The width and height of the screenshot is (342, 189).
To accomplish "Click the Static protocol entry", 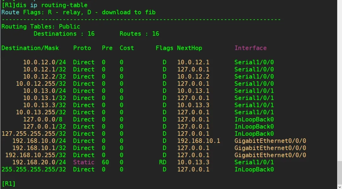I will click(x=84, y=162).
